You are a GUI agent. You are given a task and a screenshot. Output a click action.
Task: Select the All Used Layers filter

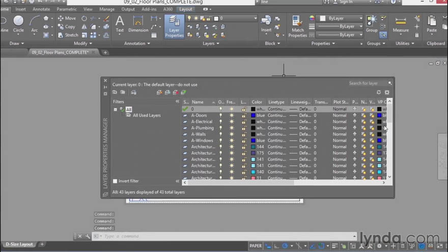[146, 116]
